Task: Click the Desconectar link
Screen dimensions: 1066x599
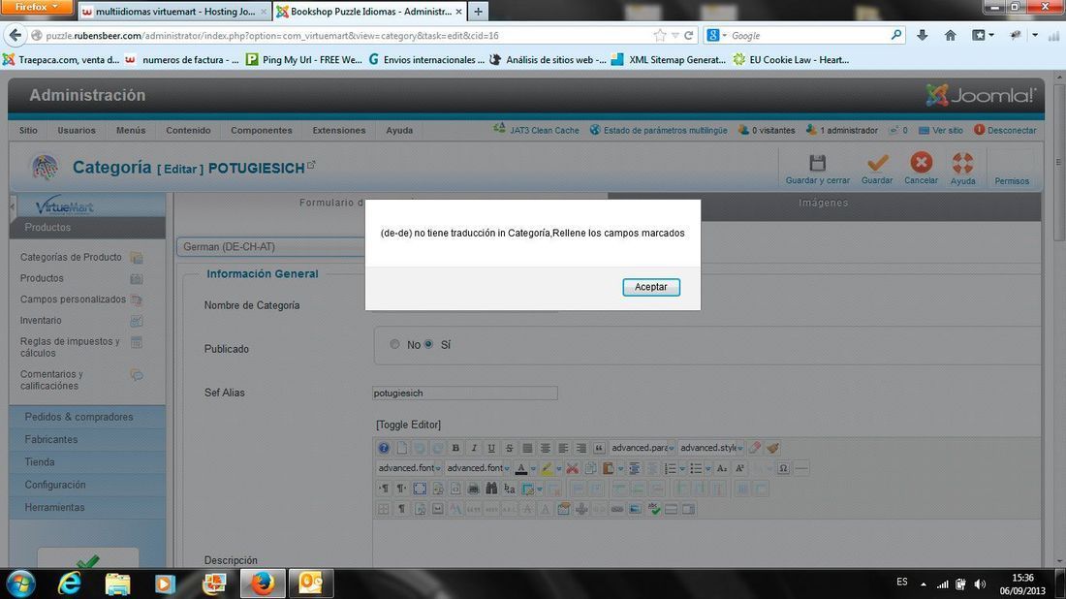Action: click(x=1006, y=130)
